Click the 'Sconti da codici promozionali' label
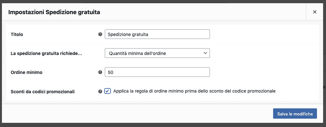Screen dimensions: 326x127 [43, 91]
